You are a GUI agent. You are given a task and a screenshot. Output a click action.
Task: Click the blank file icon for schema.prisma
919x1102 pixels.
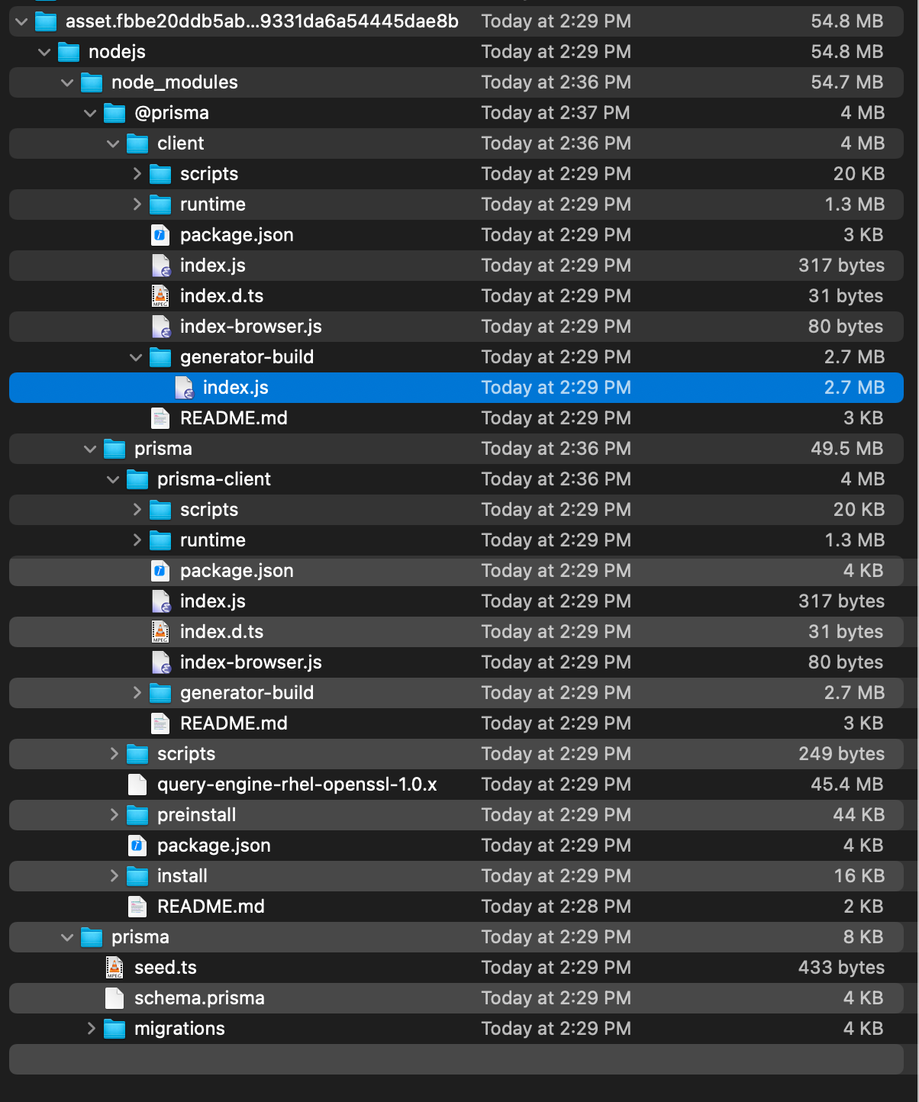click(x=114, y=998)
